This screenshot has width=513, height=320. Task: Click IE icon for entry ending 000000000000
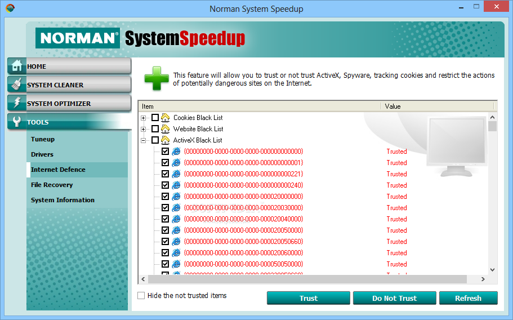tap(176, 151)
